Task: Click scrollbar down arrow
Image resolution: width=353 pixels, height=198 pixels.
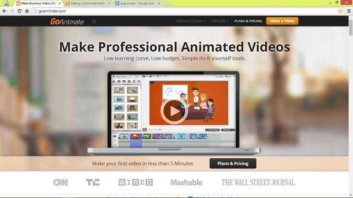Action: [351, 196]
